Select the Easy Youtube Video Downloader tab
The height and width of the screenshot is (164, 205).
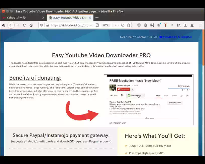point(70,18)
